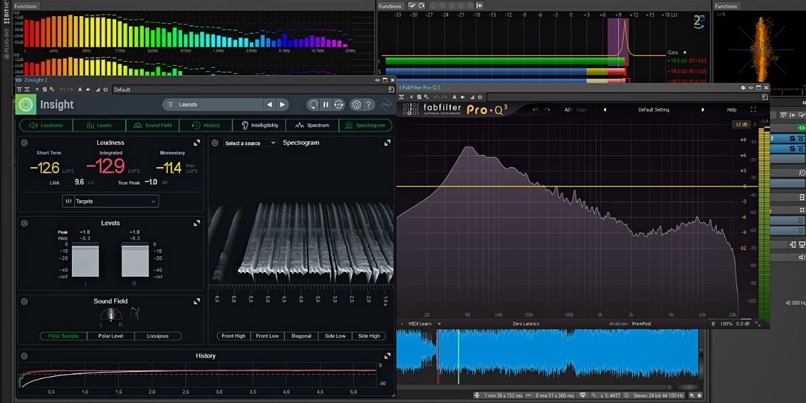Select Front High spectrogram view
The height and width of the screenshot is (403, 806).
click(x=233, y=336)
